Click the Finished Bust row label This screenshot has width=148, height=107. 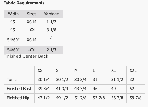tap(19, 89)
